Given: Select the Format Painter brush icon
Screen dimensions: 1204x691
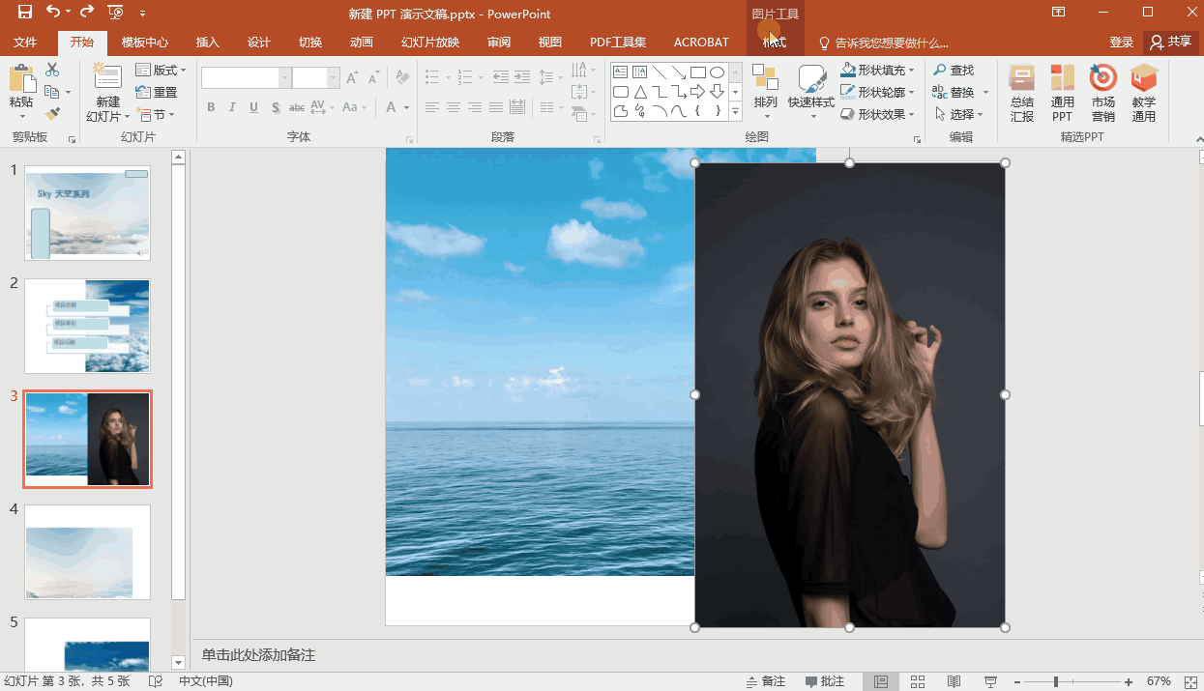Looking at the screenshot, I should [52, 114].
